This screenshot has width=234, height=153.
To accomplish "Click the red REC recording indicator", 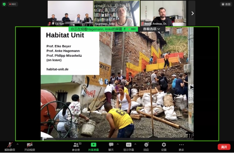I will click(x=12, y=4).
